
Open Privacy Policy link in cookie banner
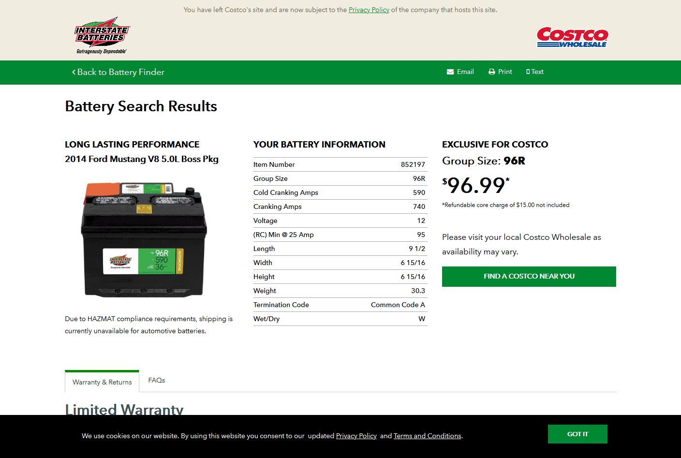[356, 436]
